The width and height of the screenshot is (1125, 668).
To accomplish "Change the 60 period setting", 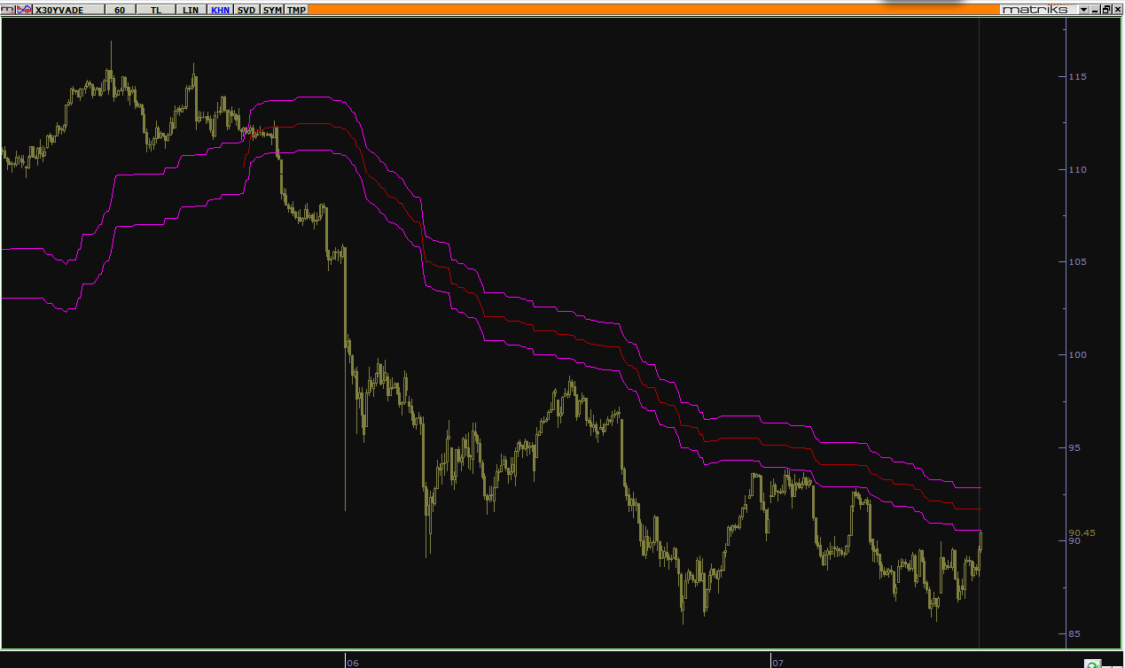I will pos(120,10).
